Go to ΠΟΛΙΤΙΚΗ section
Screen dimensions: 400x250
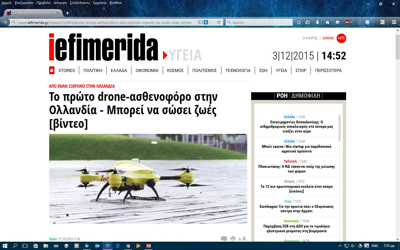pos(93,71)
